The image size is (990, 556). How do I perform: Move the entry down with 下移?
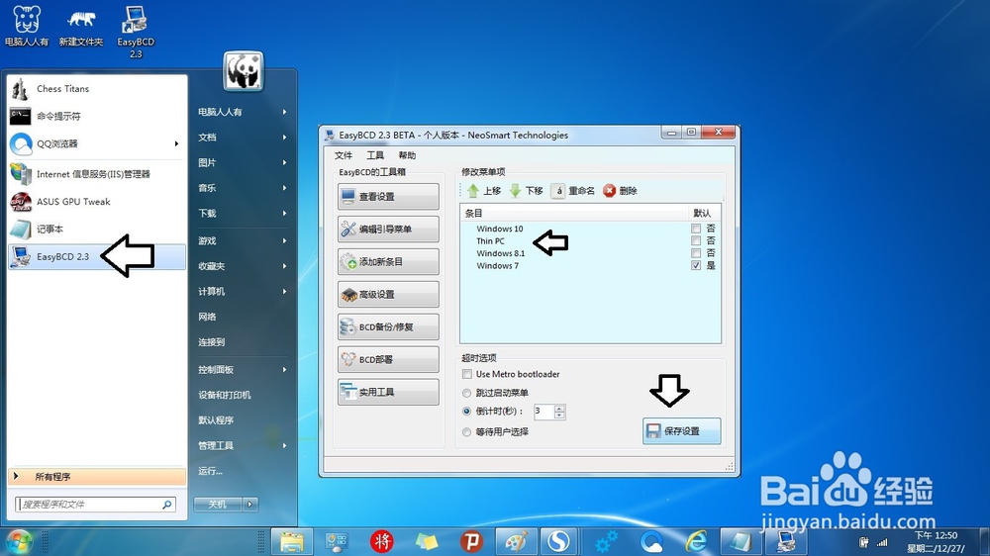pyautogui.click(x=526, y=191)
